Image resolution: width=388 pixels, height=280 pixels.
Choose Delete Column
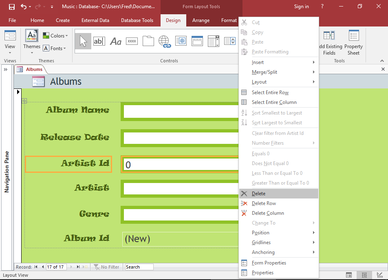[x=279, y=213]
